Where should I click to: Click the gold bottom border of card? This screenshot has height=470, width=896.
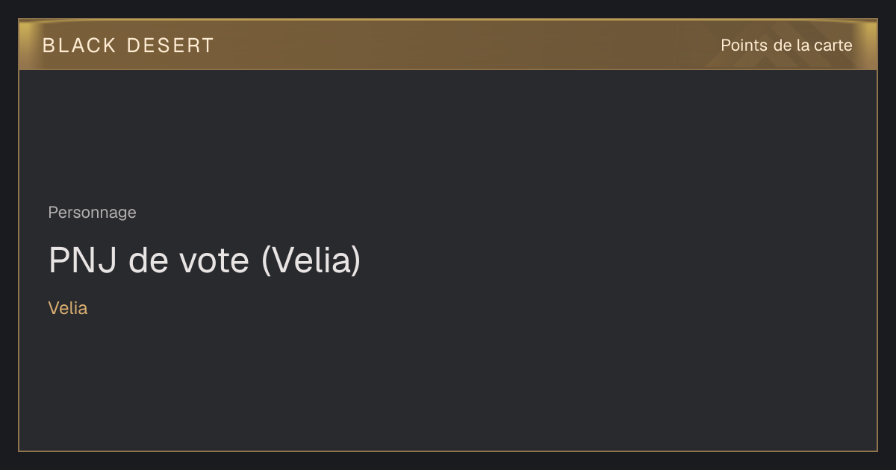coord(448,451)
